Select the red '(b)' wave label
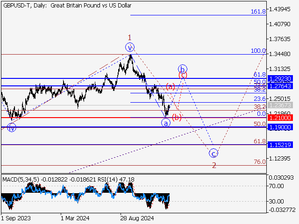 (x=177, y=117)
